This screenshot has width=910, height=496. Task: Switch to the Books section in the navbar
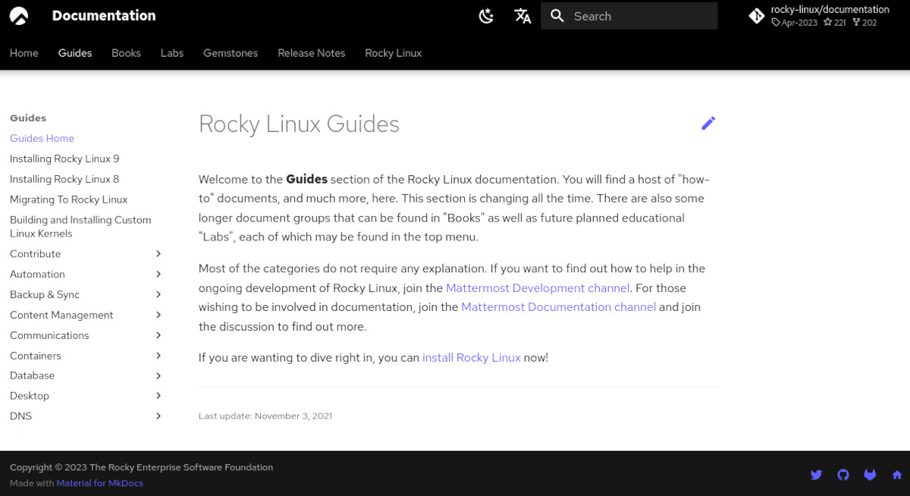(x=126, y=53)
